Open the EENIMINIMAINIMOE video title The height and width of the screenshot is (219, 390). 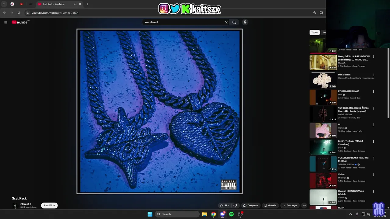[x=349, y=91]
